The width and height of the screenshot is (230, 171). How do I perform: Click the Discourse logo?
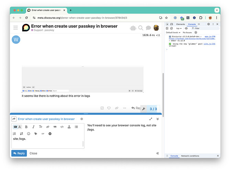click(x=26, y=28)
